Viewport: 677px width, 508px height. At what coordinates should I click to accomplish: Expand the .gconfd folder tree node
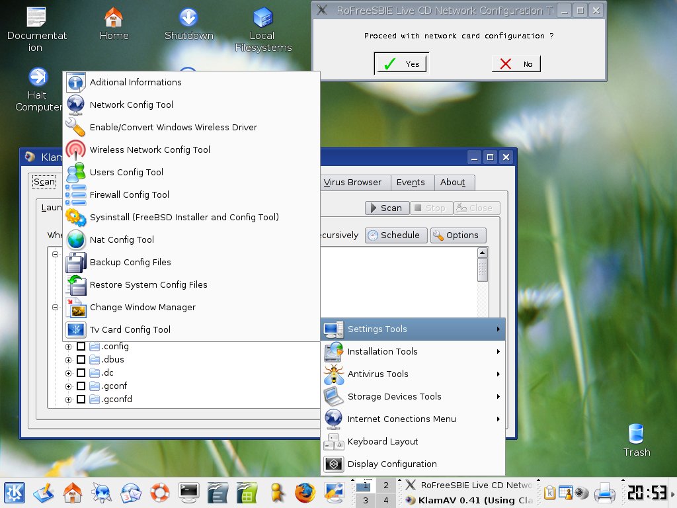tap(68, 400)
